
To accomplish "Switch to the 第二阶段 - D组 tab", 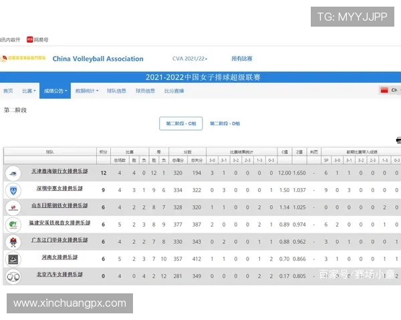I will [x=225, y=123].
